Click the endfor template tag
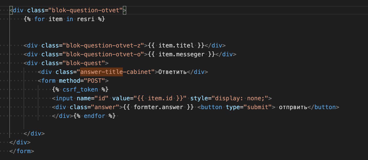The height and width of the screenshot is (160, 368). pyautogui.click(x=95, y=116)
